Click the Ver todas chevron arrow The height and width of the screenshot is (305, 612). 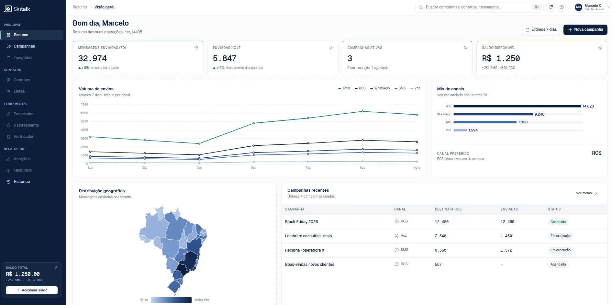coord(596,193)
